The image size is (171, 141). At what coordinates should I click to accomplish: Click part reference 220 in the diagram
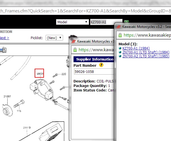tap(64, 74)
